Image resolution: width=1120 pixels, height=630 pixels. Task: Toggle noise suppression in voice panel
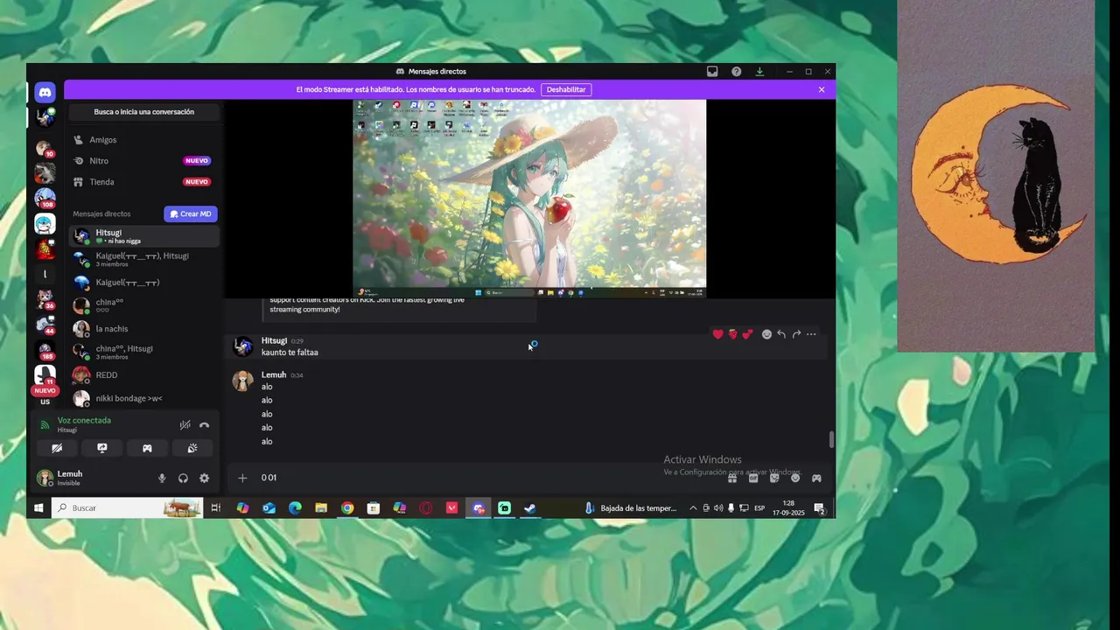tap(185, 425)
